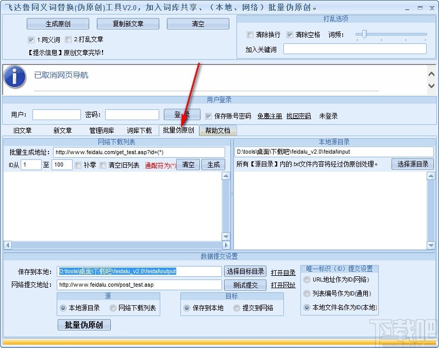Click the download list scroll right arrow
The image size is (439, 348).
click(x=226, y=245)
